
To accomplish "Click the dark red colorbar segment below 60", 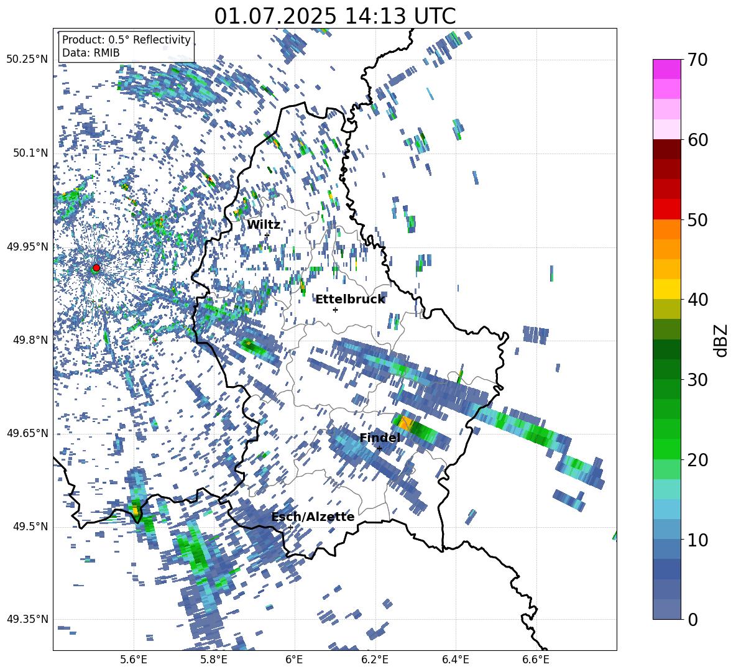I will pyautogui.click(x=666, y=149).
